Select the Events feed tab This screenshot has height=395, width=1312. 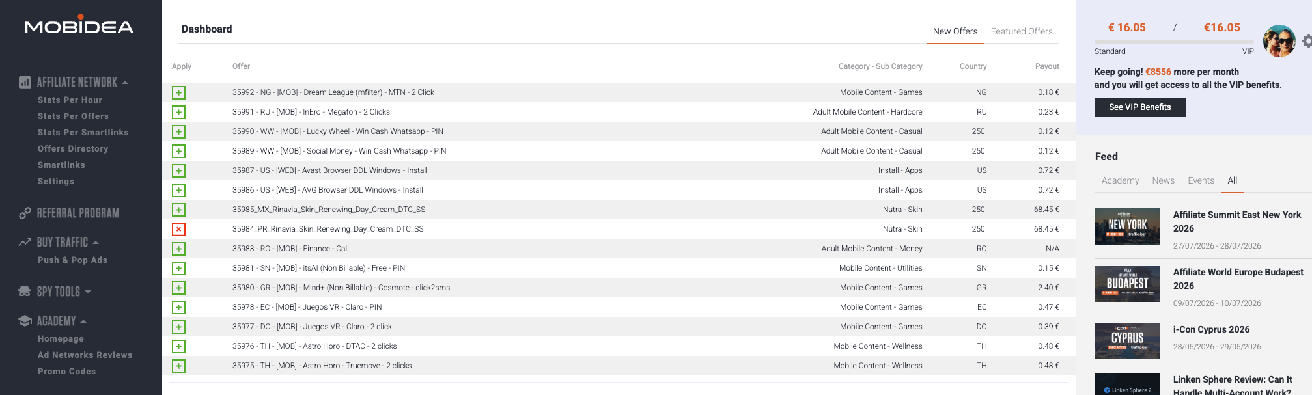coord(1201,180)
